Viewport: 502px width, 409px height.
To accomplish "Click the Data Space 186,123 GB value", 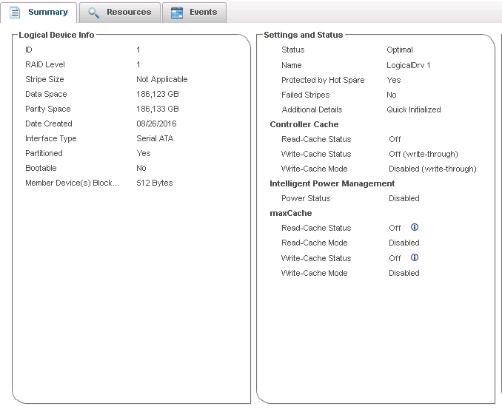I will [157, 95].
